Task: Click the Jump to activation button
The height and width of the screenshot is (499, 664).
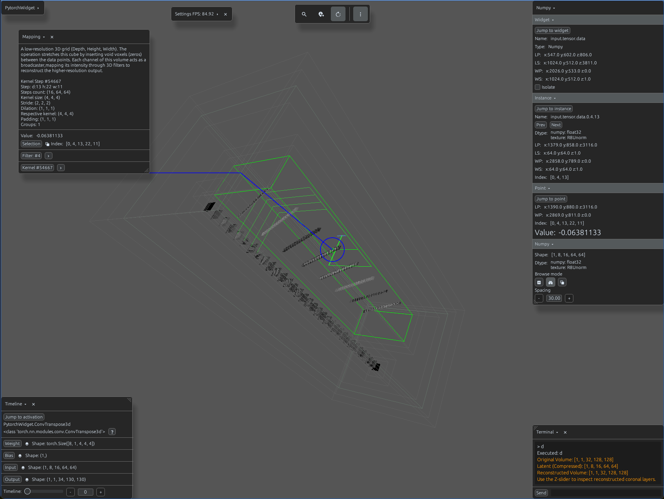Action: (x=24, y=417)
